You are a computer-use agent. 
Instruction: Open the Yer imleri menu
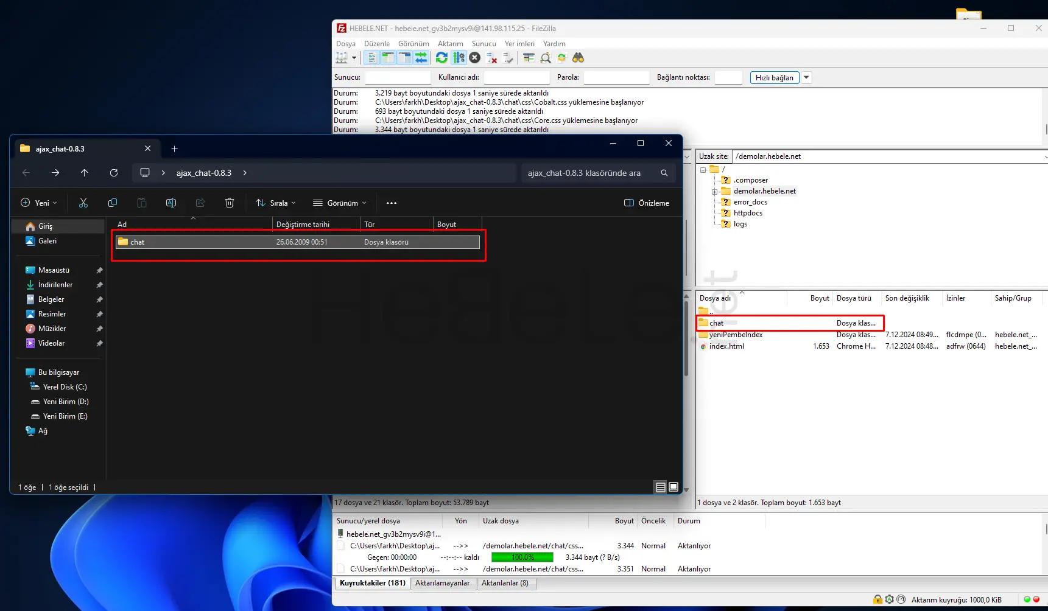point(519,44)
